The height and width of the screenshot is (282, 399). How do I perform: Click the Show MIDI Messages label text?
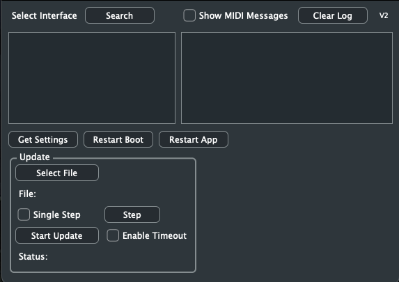point(243,15)
